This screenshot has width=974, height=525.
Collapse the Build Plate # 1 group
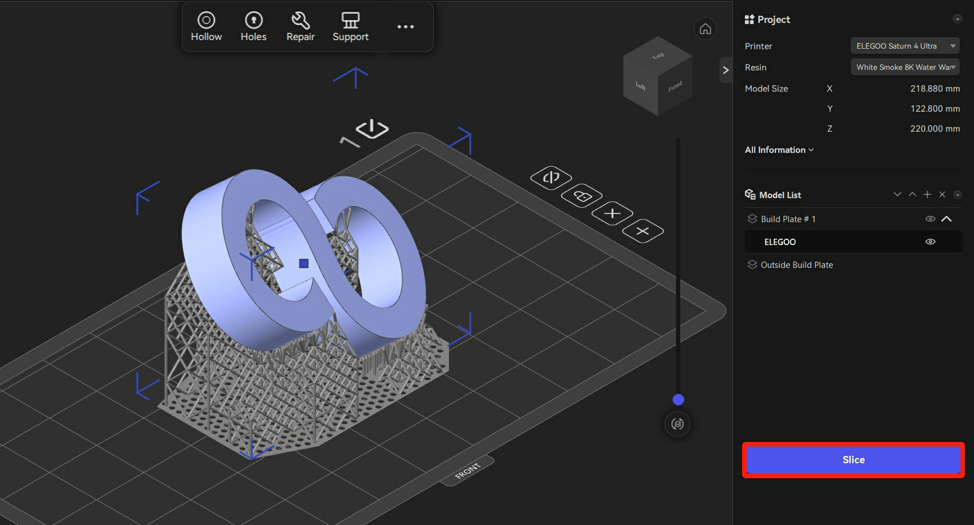(947, 219)
